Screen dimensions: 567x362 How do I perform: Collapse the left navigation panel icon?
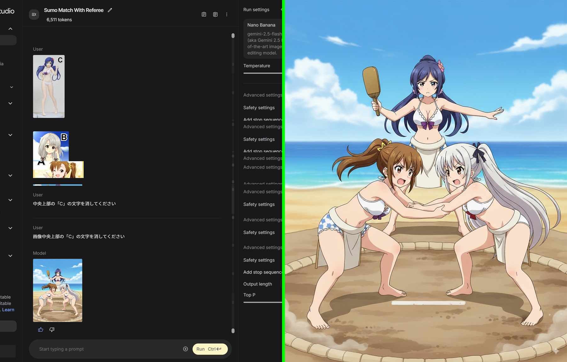point(34,14)
